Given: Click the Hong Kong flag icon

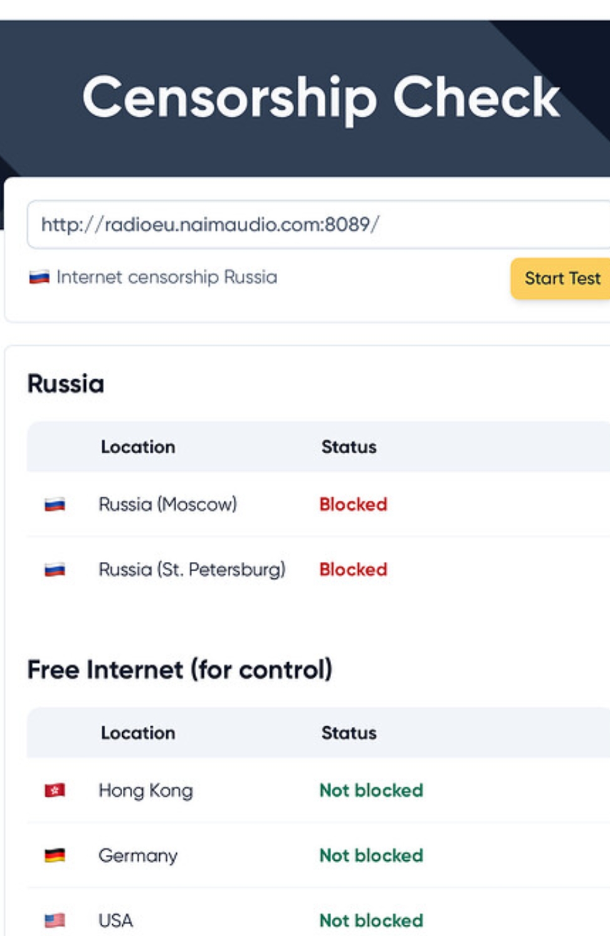Looking at the screenshot, I should pos(55,790).
